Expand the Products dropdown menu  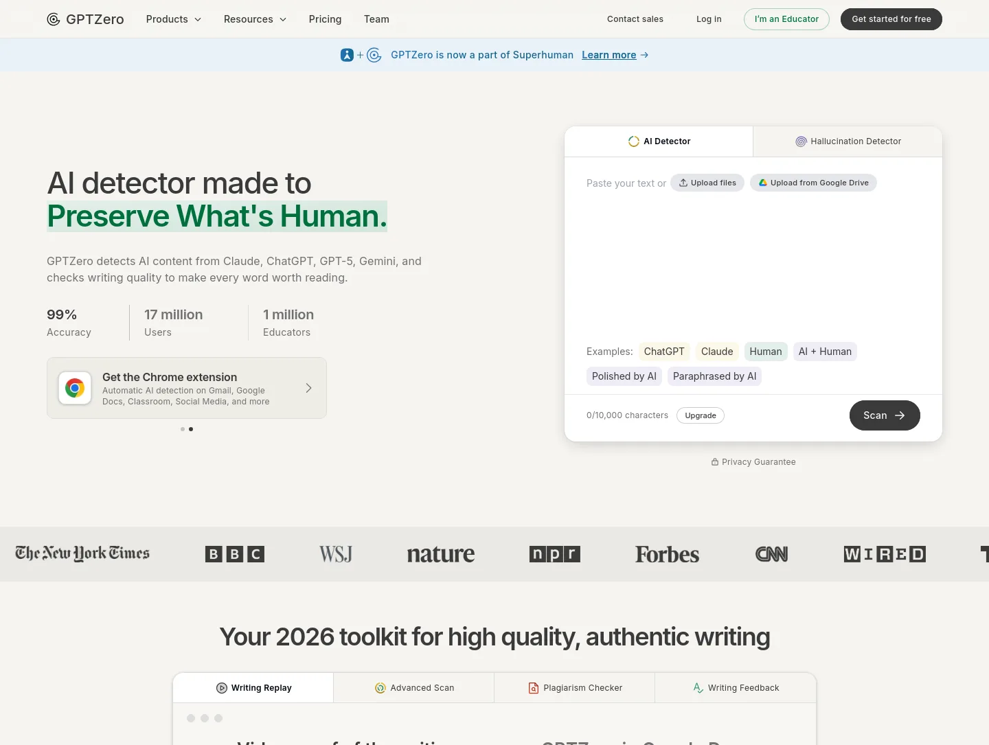pyautogui.click(x=174, y=19)
